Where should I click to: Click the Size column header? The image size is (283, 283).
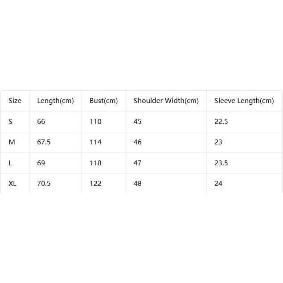pyautogui.click(x=15, y=101)
